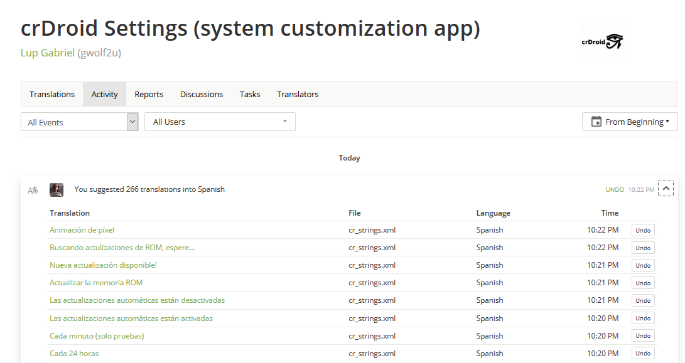Open the All Events dropdown

[x=80, y=122]
